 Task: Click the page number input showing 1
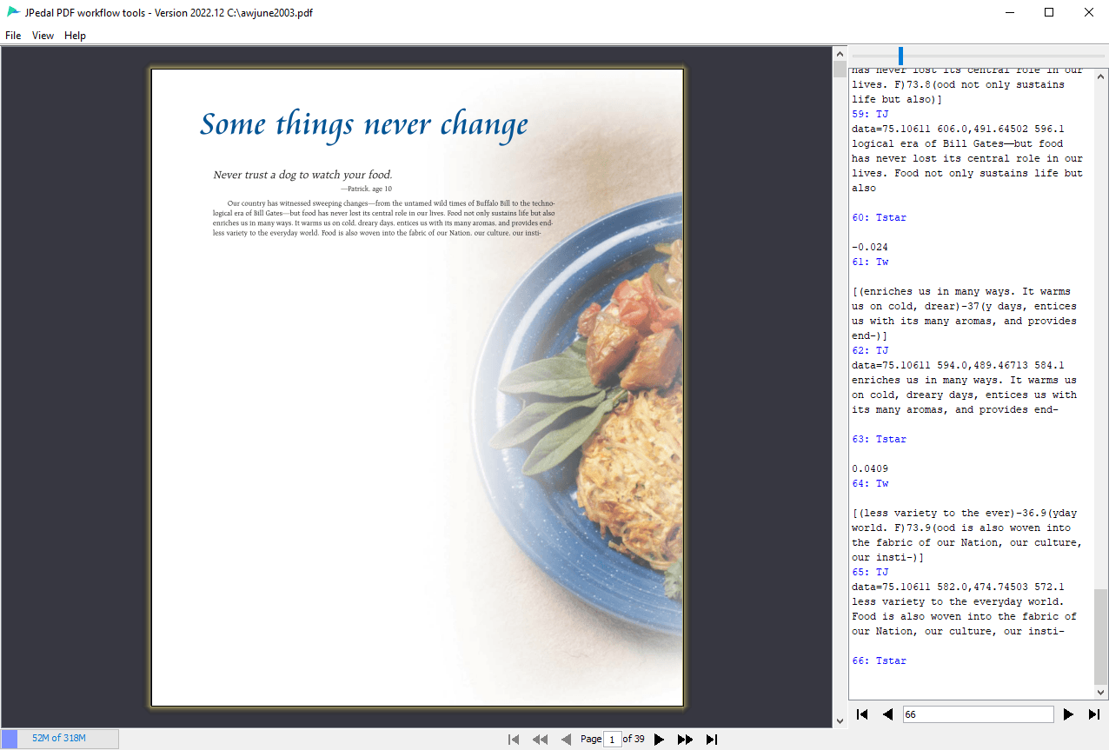click(x=614, y=739)
